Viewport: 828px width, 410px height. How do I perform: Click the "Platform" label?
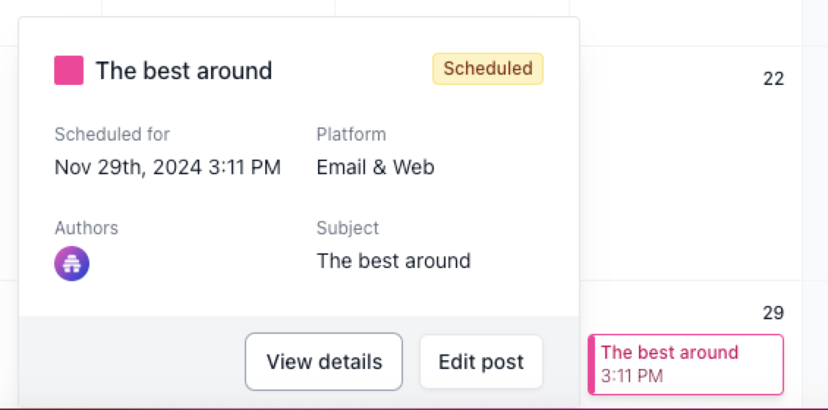click(351, 135)
